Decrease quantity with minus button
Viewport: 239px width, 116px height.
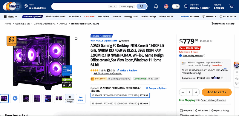[x=183, y=92]
